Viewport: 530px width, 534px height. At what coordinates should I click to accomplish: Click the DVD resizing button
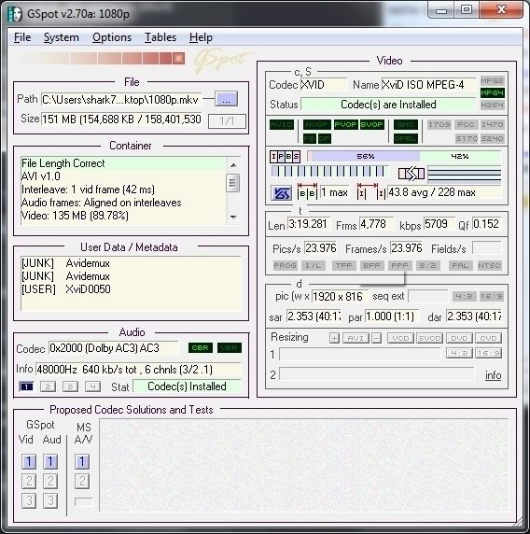(x=459, y=338)
